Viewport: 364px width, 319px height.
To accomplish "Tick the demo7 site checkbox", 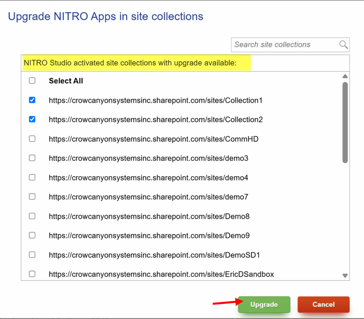I will (x=32, y=197).
